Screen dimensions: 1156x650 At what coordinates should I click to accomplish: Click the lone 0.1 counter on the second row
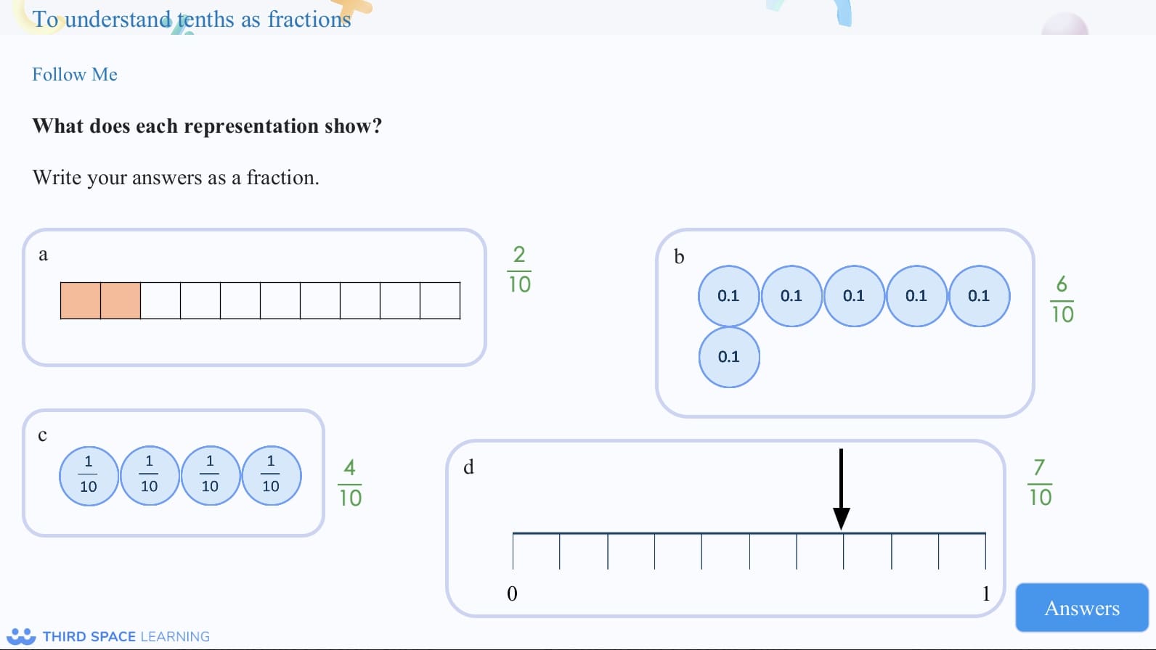coord(728,356)
